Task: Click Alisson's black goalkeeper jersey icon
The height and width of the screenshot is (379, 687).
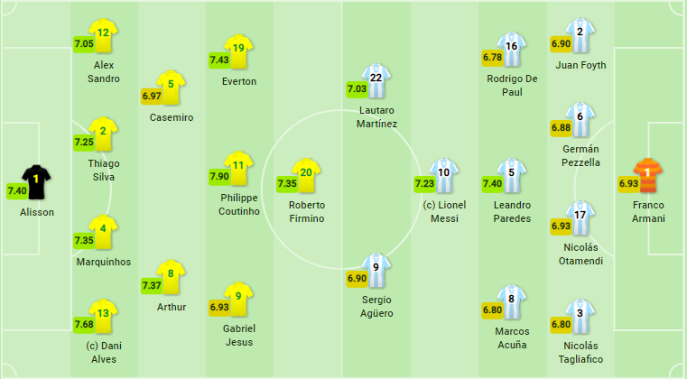Action: [x=37, y=181]
